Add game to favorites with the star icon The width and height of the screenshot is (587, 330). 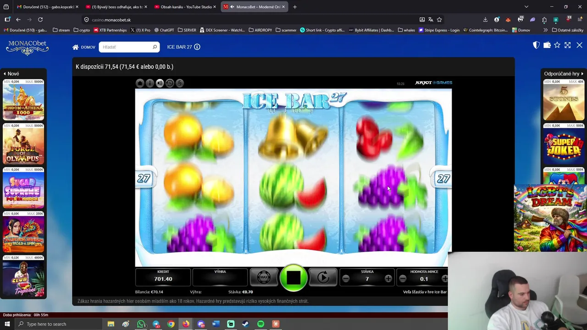pos(557,45)
